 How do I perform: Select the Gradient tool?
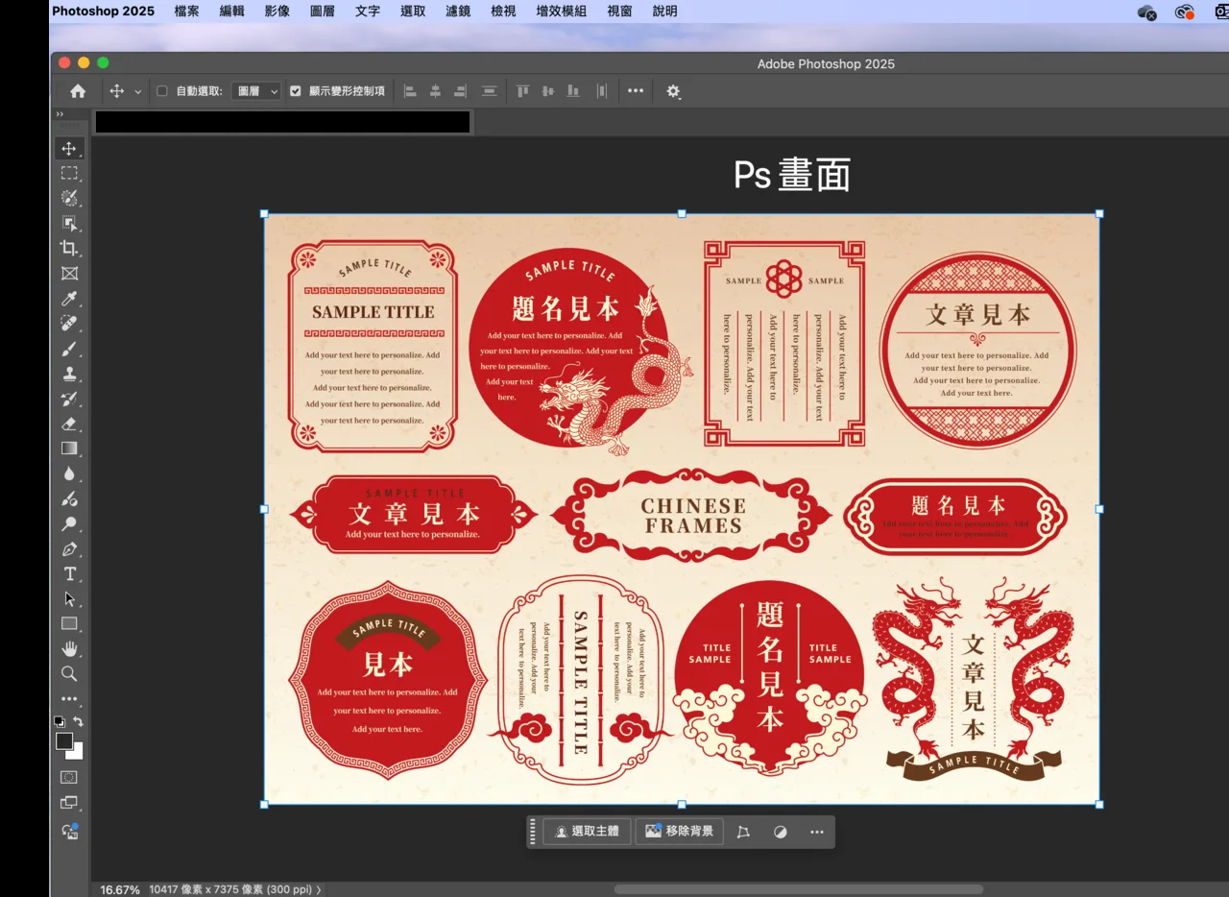click(x=69, y=448)
